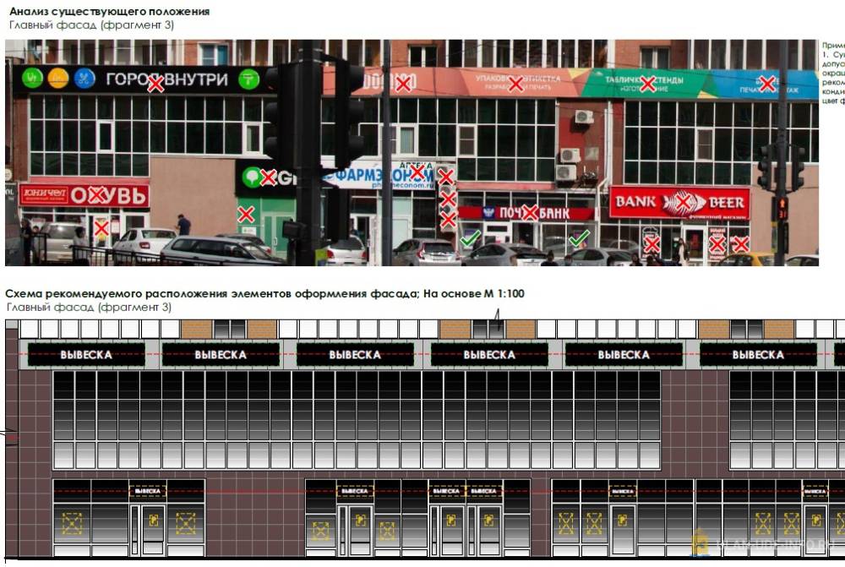Click the red X on the blue banner
The image size is (845, 567).
coord(767,84)
